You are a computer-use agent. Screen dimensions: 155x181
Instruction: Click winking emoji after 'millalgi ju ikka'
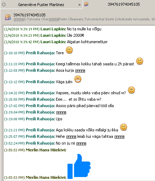click(x=124, y=127)
